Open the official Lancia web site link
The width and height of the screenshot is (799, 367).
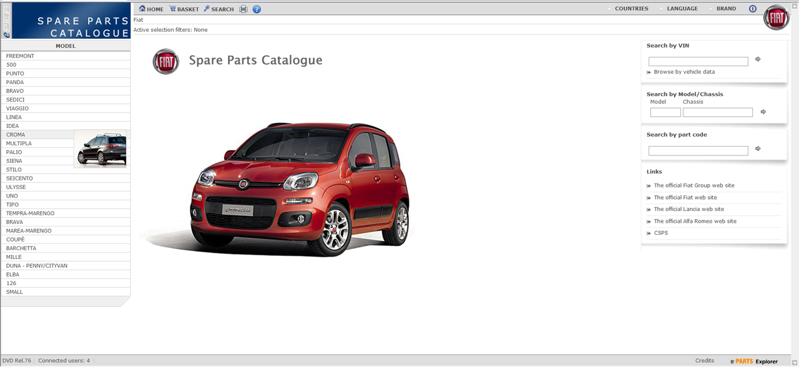click(689, 209)
